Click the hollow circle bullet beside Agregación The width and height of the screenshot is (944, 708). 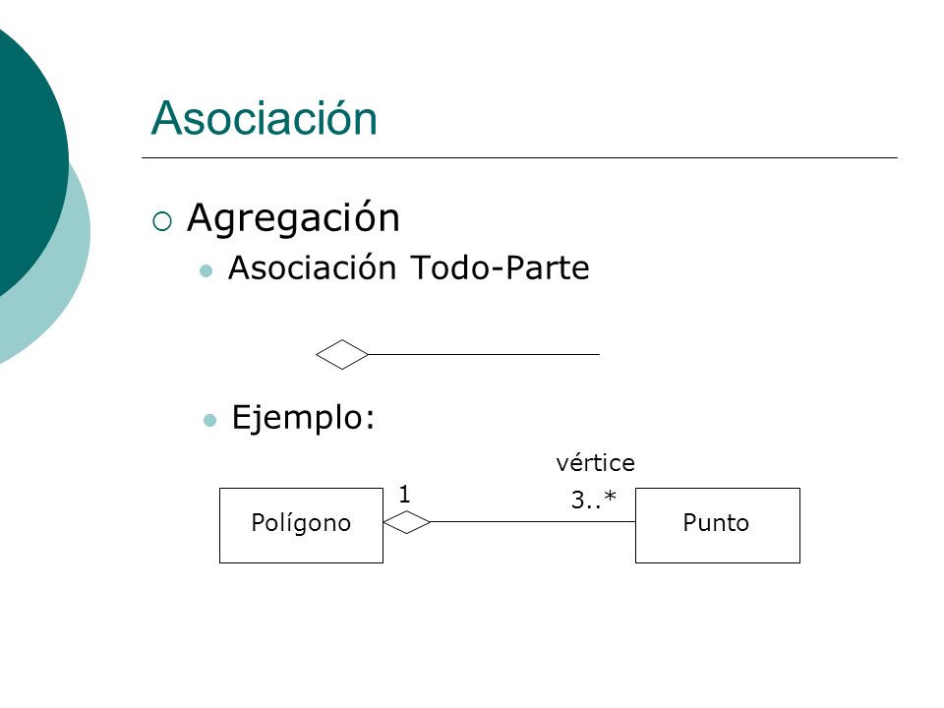162,221
